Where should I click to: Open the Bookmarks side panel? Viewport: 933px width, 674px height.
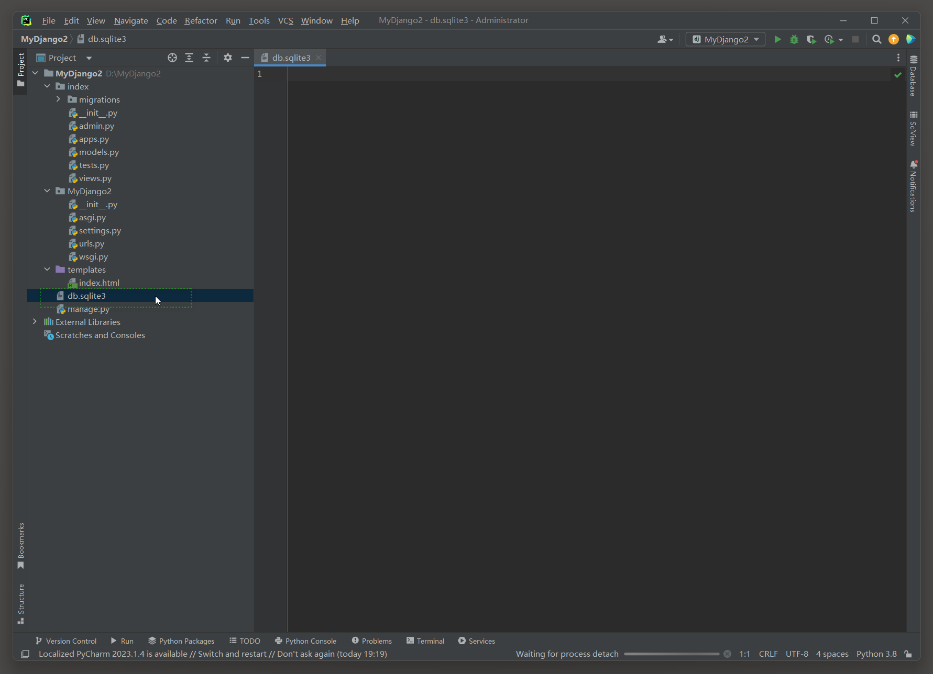tap(21, 546)
